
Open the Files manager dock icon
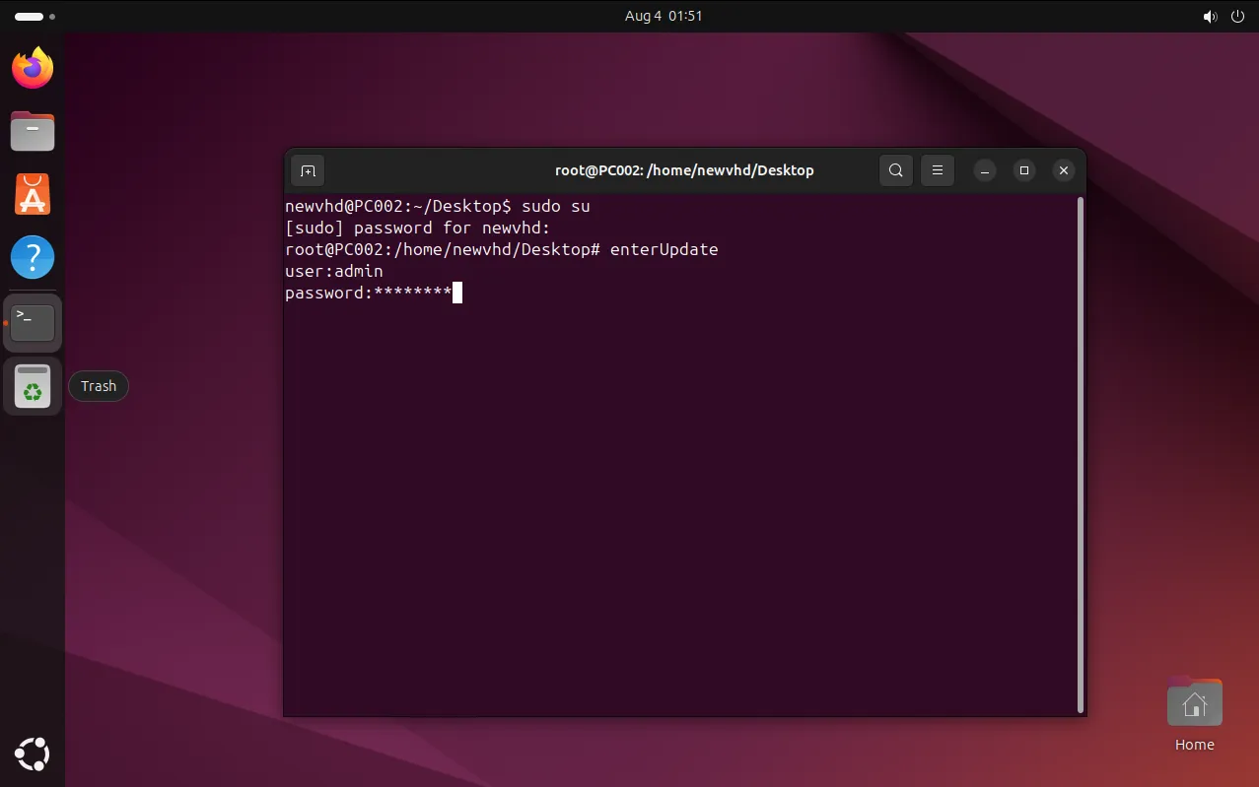point(33,131)
